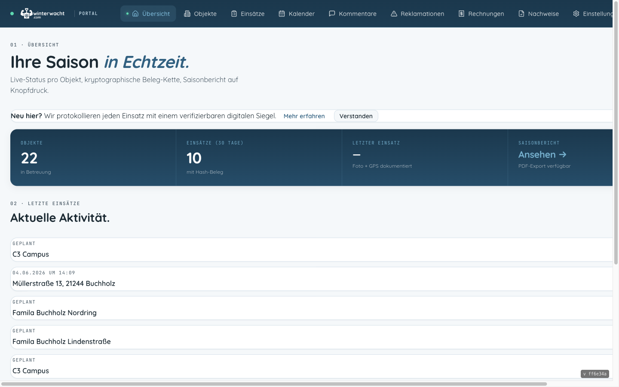619x387 pixels.
Task: Click the Foto + GPS dokumentiert text
Action: [382, 166]
